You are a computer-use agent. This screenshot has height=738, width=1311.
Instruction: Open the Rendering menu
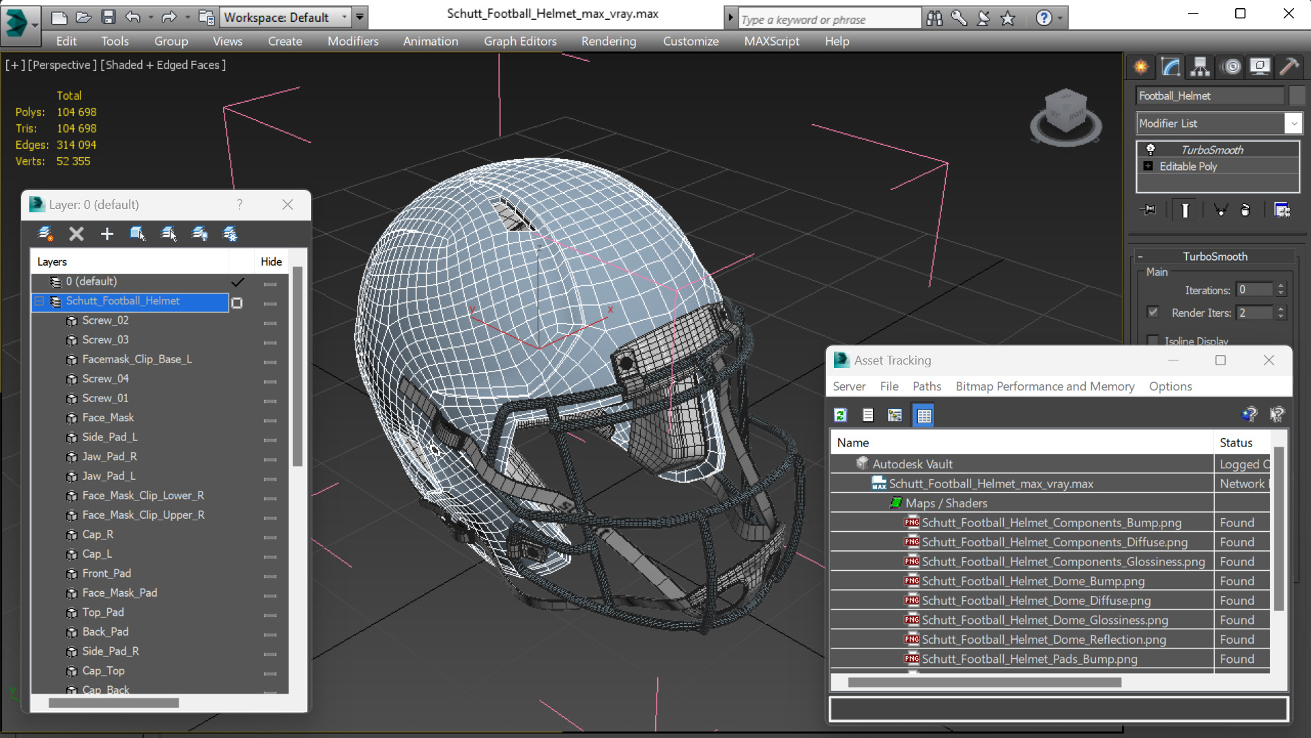click(609, 42)
